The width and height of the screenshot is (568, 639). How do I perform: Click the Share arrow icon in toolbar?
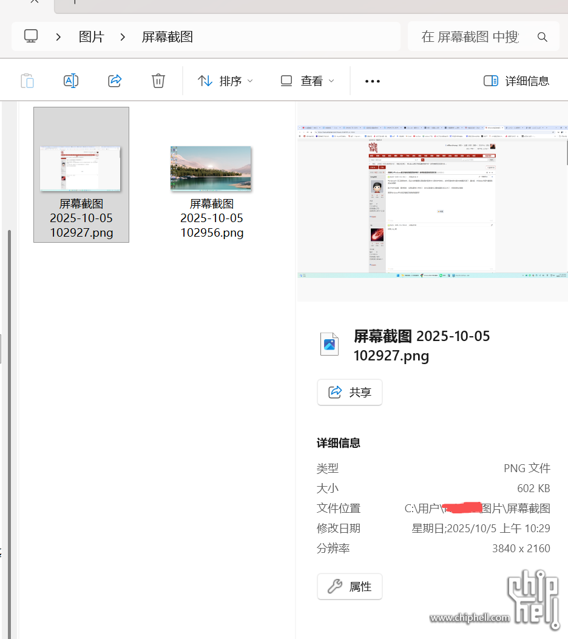115,81
